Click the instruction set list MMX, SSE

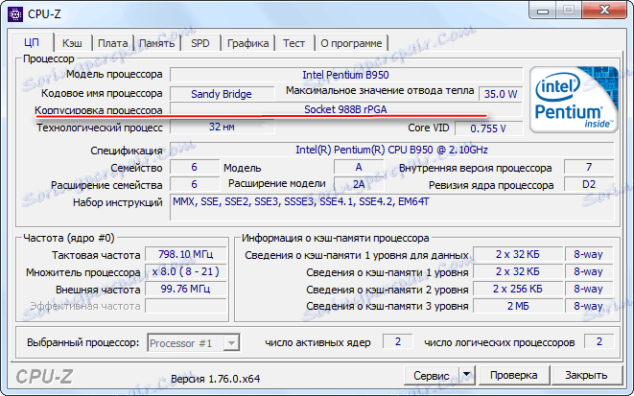[x=391, y=208]
